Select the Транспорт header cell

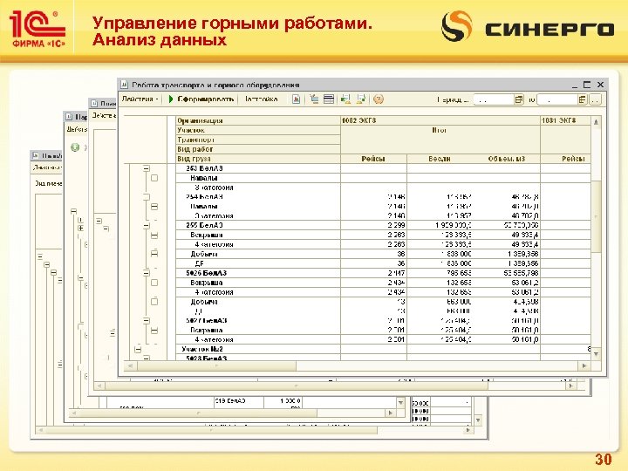click(x=258, y=140)
